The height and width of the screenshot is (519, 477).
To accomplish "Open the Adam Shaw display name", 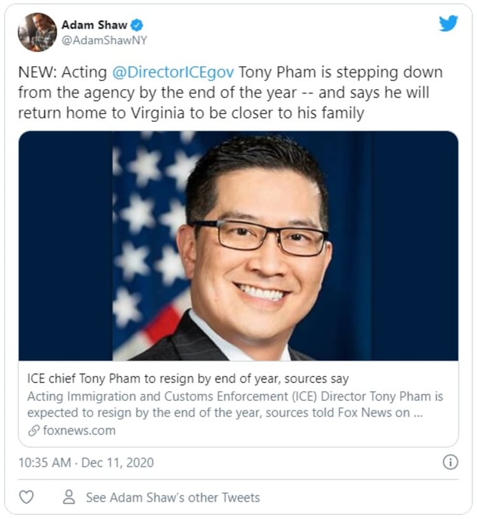I will coord(94,25).
